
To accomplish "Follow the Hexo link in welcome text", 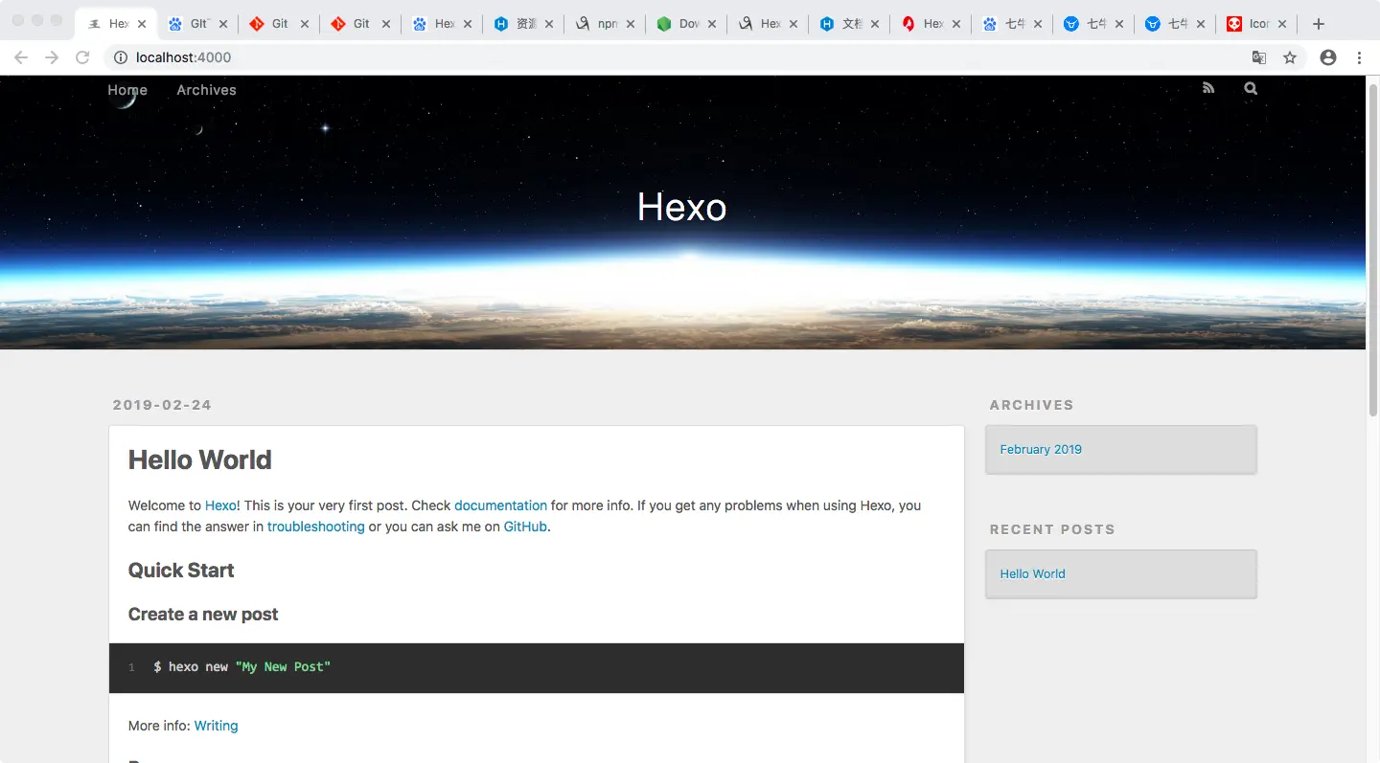I will click(x=220, y=505).
